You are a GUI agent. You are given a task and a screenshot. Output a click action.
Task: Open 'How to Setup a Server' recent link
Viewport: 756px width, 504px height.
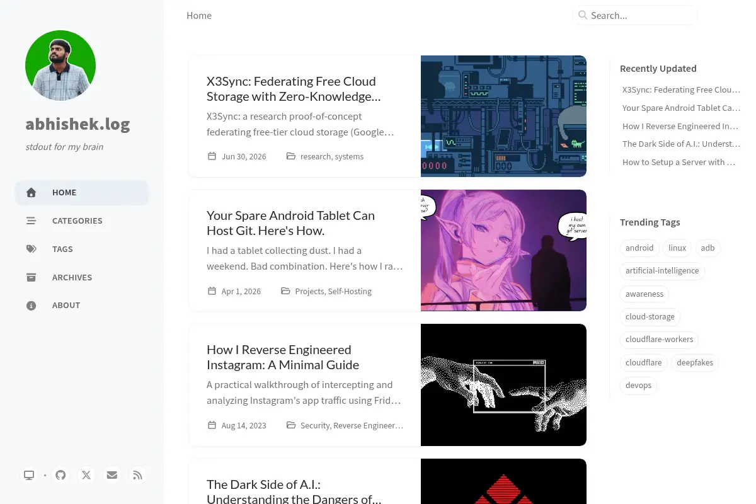(x=679, y=162)
